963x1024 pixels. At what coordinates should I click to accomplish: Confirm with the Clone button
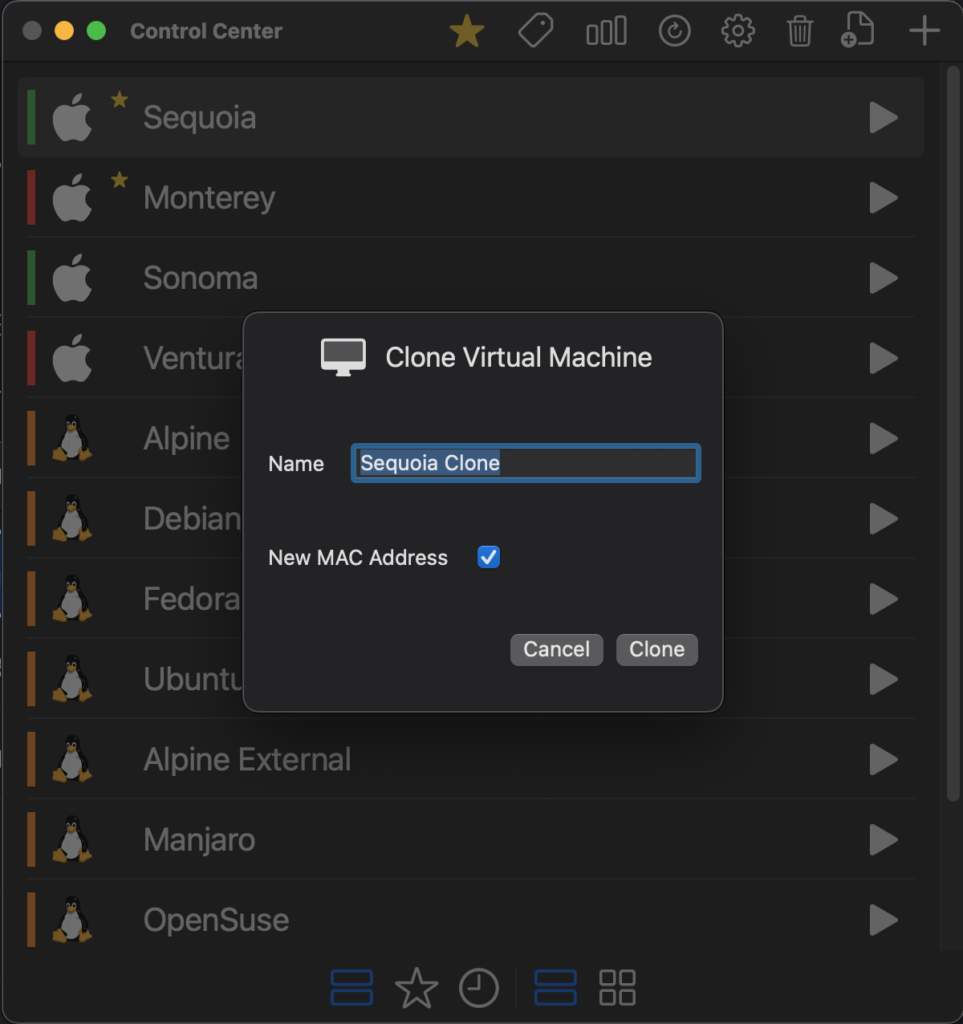pos(657,649)
